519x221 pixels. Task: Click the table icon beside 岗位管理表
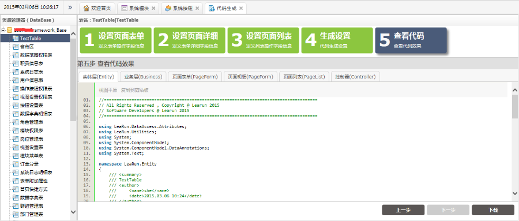coord(15,139)
